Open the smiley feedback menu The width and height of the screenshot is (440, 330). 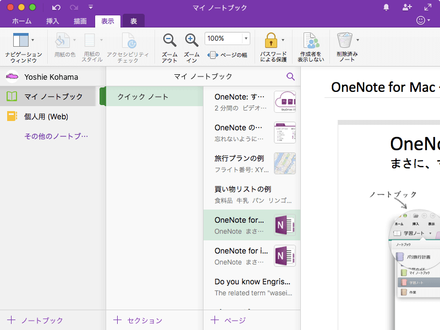(x=423, y=20)
